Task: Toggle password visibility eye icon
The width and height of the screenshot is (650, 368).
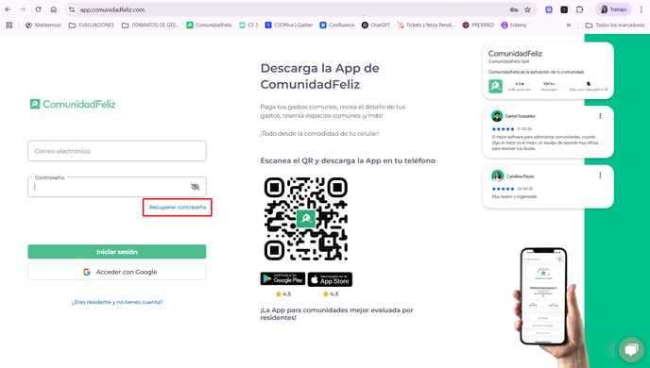Action: (195, 187)
